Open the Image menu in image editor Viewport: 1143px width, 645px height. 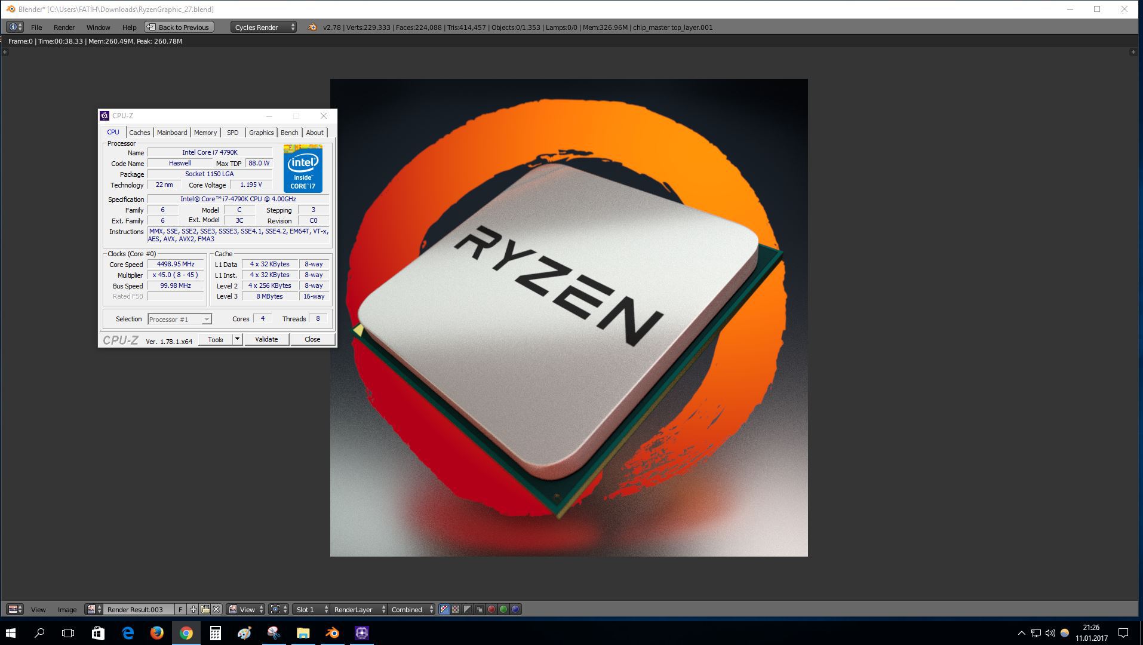click(x=67, y=610)
